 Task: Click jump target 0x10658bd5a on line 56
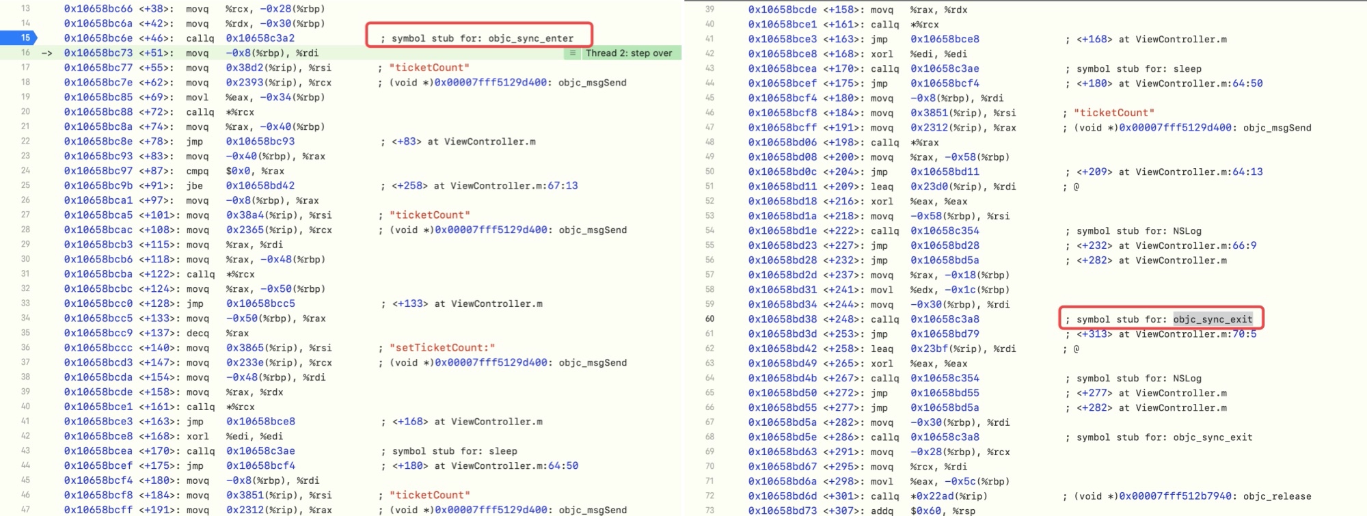pyautogui.click(x=945, y=260)
